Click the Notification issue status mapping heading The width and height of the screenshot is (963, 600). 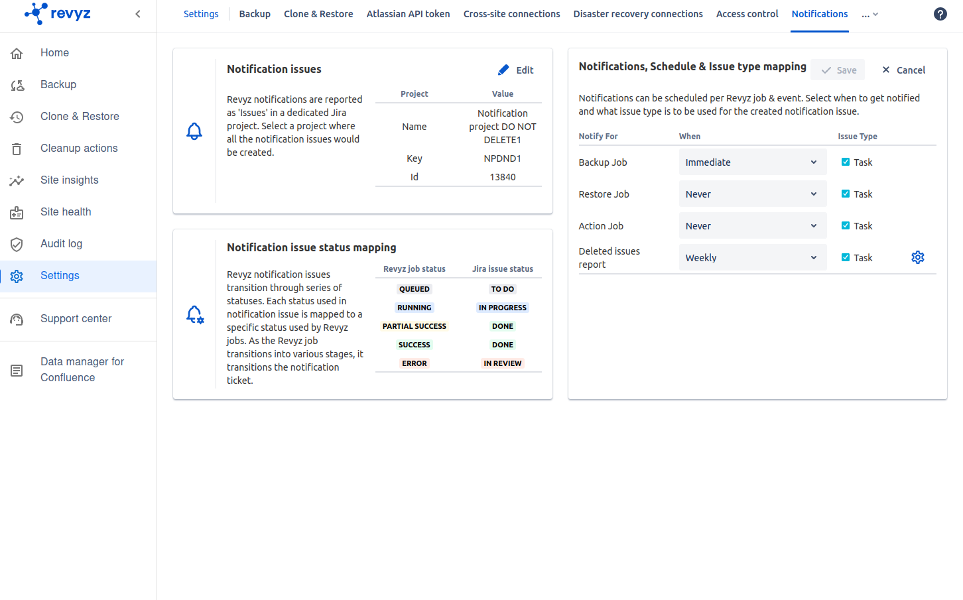pyautogui.click(x=312, y=247)
